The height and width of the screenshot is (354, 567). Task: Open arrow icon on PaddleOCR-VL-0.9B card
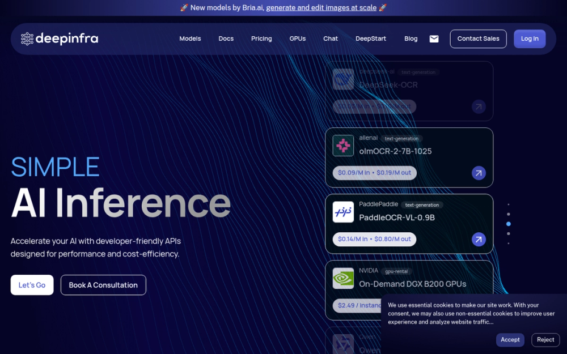click(479, 239)
